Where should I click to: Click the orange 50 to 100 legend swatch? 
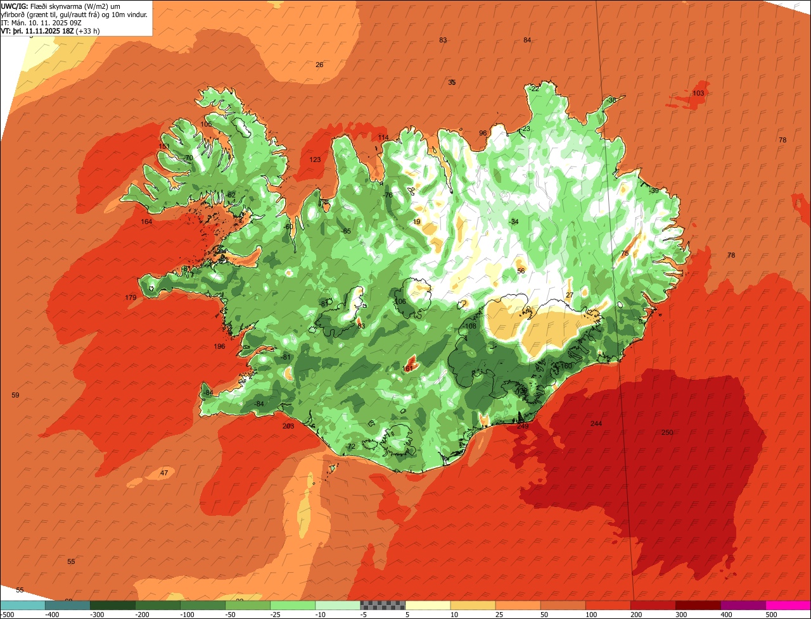click(x=562, y=605)
